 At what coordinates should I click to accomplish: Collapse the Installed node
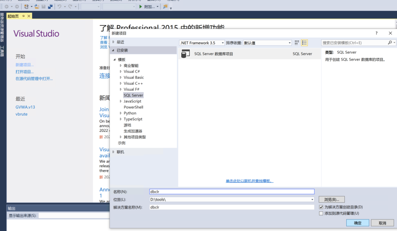coord(113,50)
